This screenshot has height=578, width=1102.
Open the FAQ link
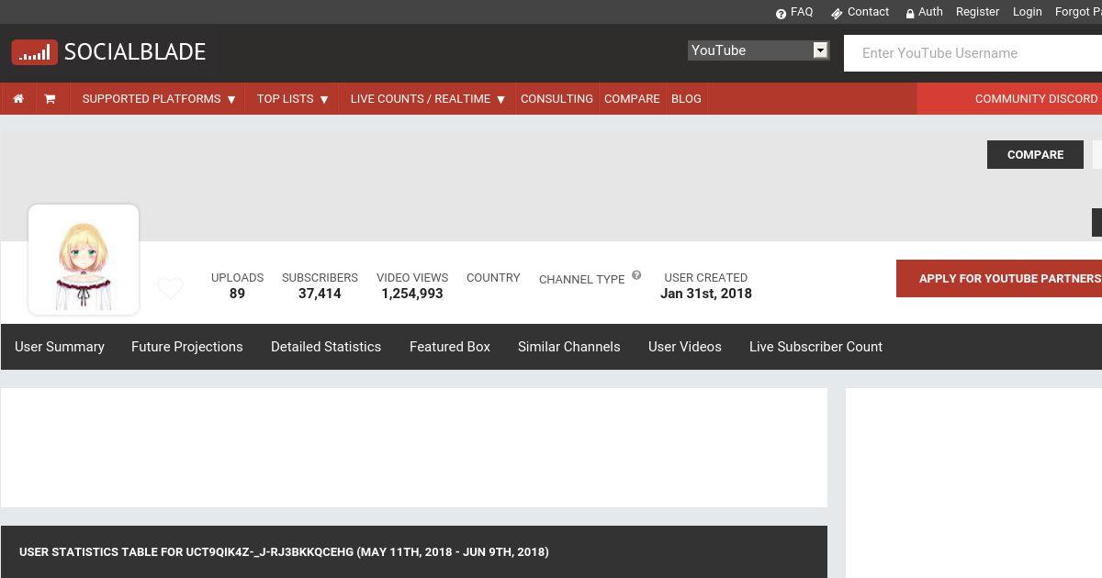pos(794,12)
